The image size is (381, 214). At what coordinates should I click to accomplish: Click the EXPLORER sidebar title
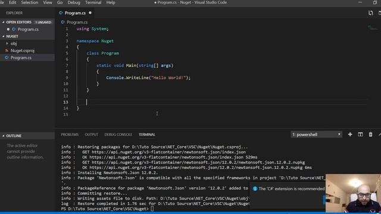coord(14,13)
